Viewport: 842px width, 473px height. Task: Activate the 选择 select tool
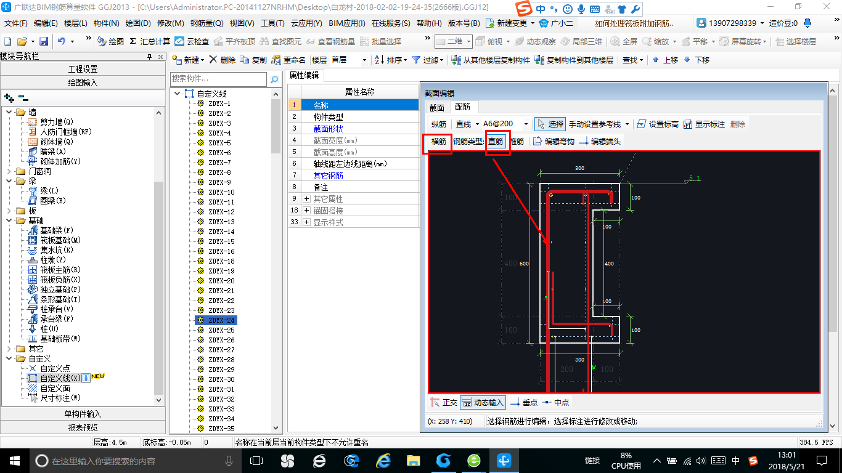550,124
